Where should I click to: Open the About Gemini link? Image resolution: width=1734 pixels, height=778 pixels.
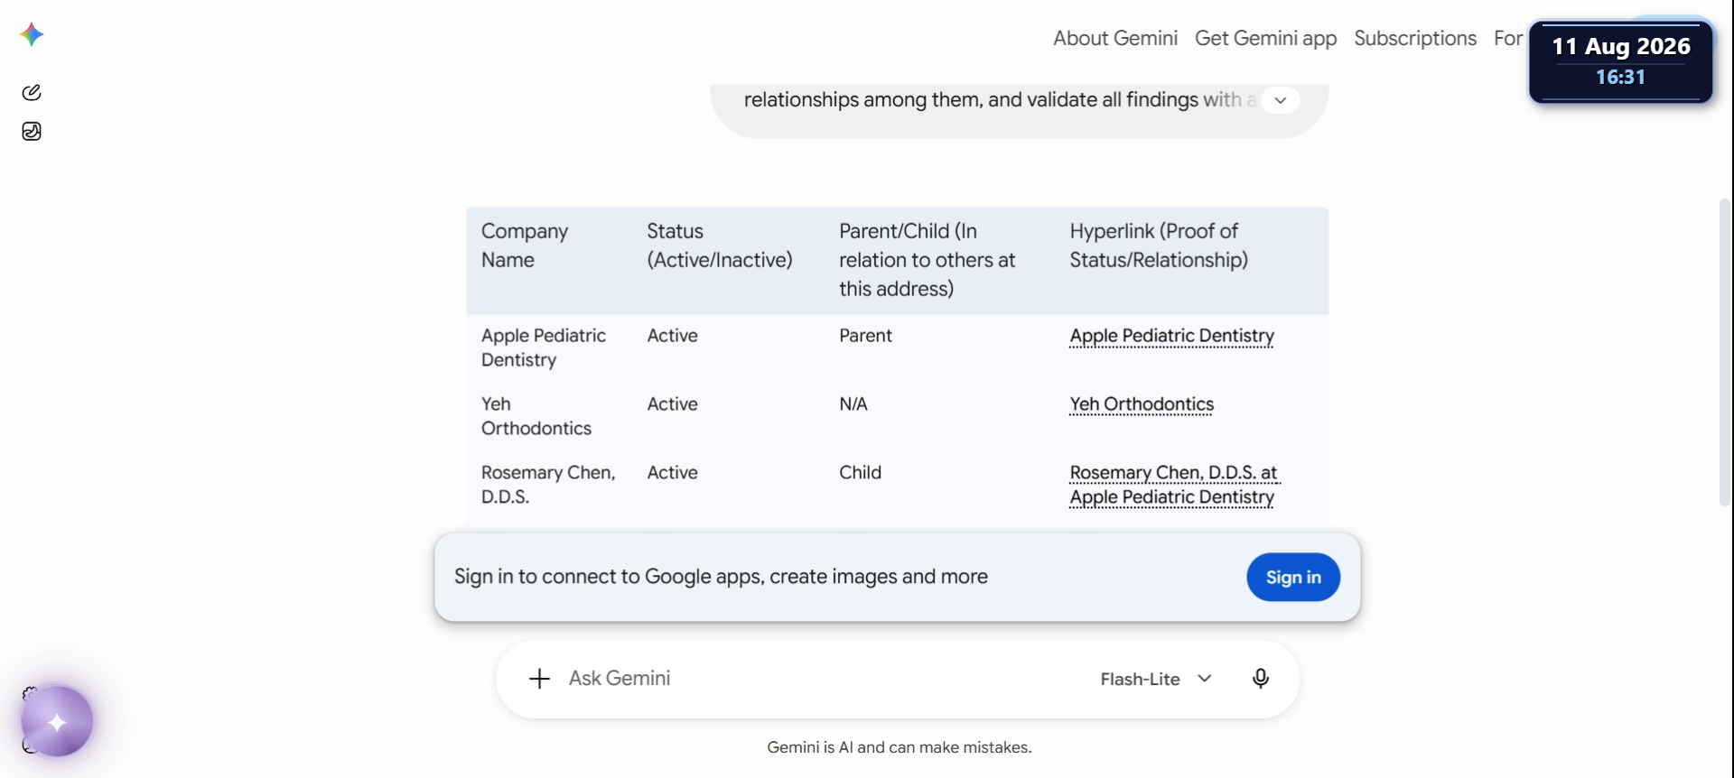point(1115,38)
